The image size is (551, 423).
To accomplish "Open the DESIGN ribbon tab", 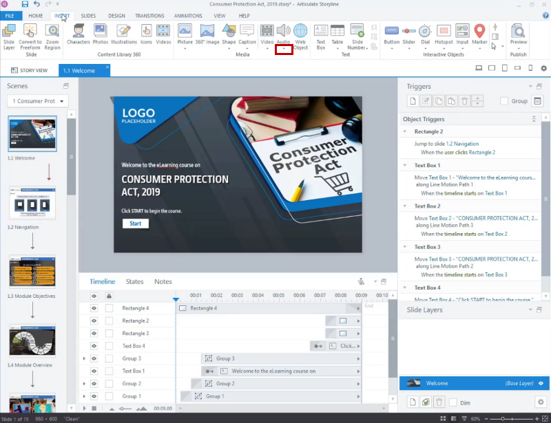I will (x=116, y=16).
